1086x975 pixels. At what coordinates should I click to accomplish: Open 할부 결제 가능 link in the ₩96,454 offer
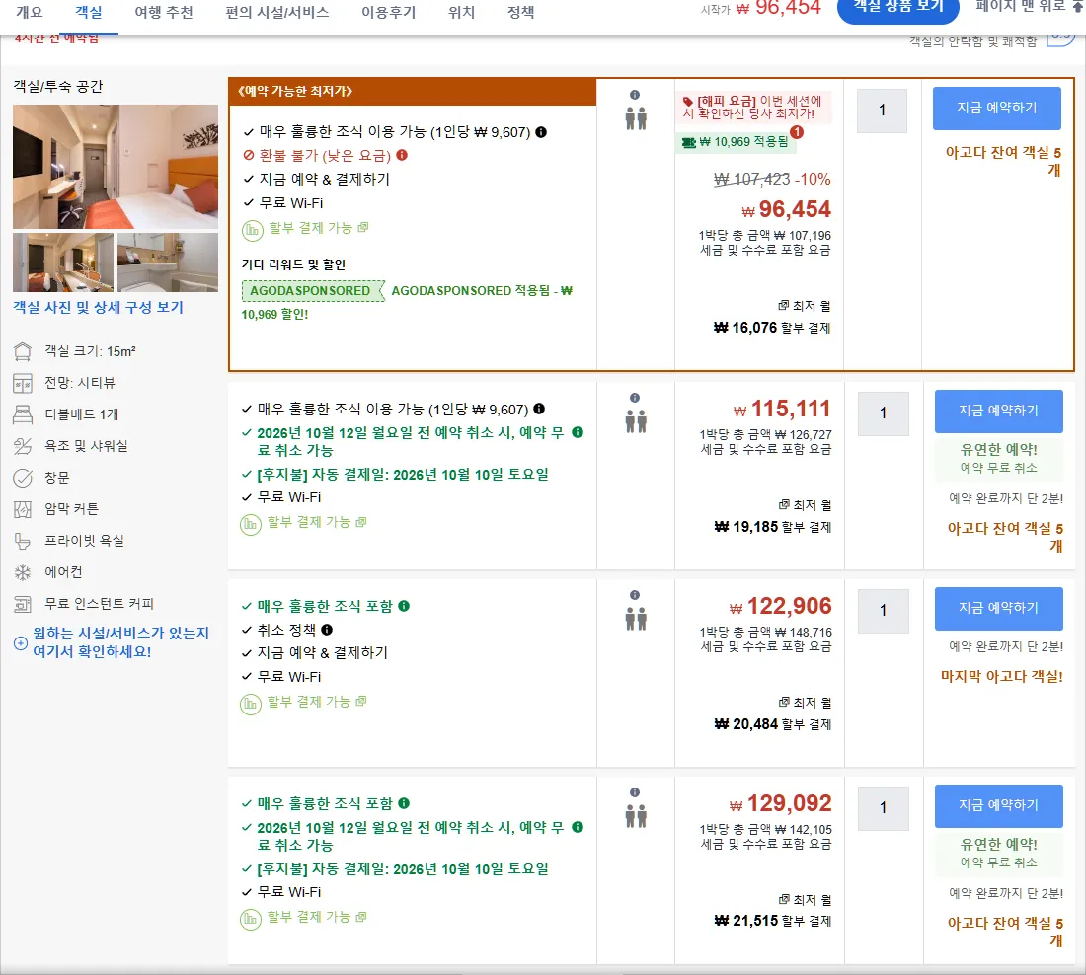click(319, 228)
